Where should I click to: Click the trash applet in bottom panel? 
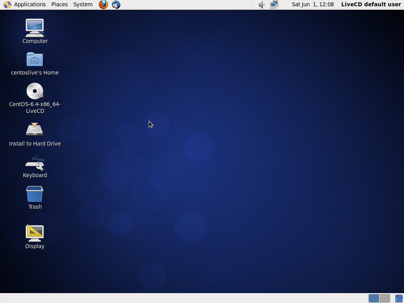click(x=399, y=298)
